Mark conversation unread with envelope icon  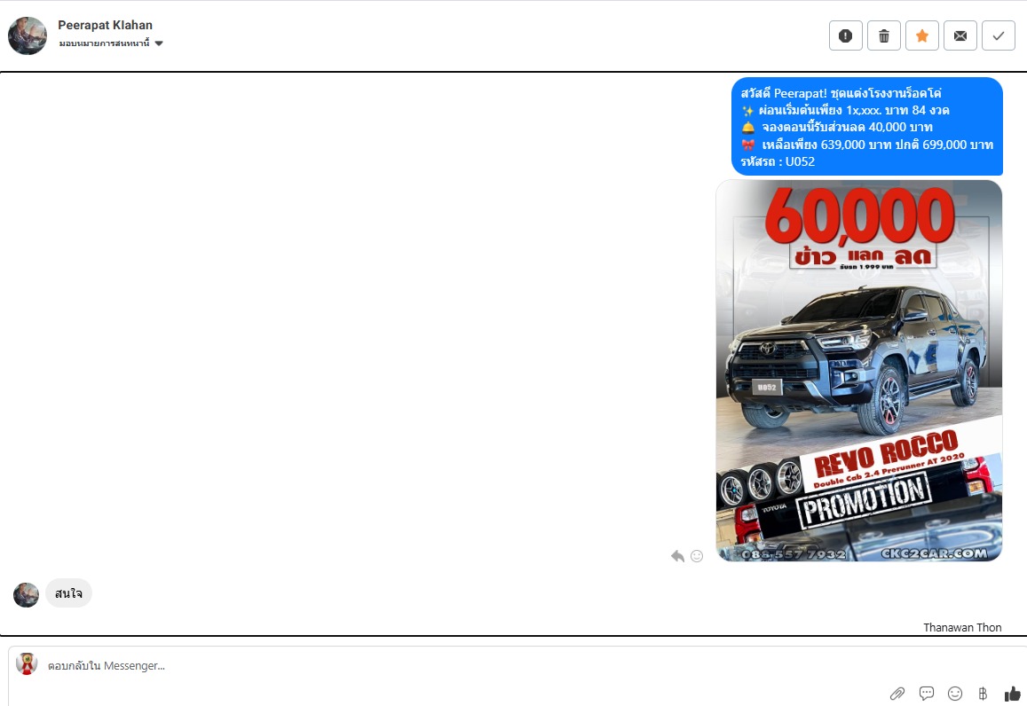(x=960, y=35)
